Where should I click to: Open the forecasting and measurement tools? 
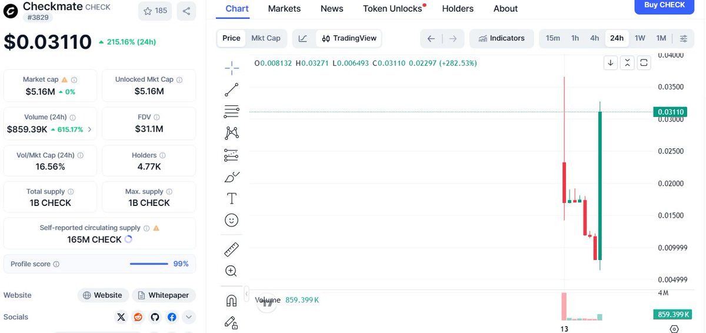coord(232,155)
